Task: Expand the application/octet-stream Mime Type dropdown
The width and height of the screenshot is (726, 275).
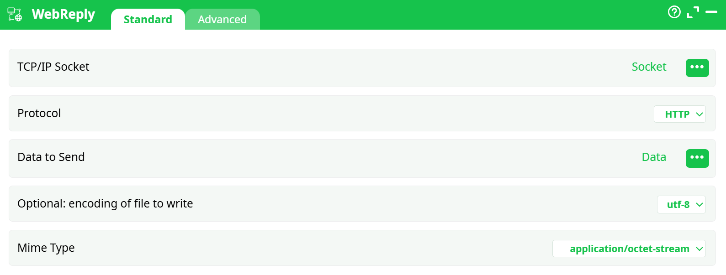Action: pyautogui.click(x=629, y=249)
